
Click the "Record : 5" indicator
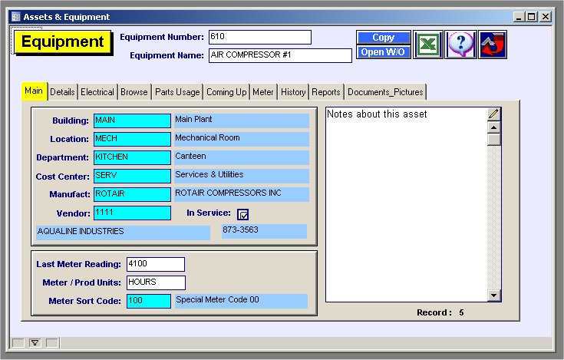(x=440, y=312)
